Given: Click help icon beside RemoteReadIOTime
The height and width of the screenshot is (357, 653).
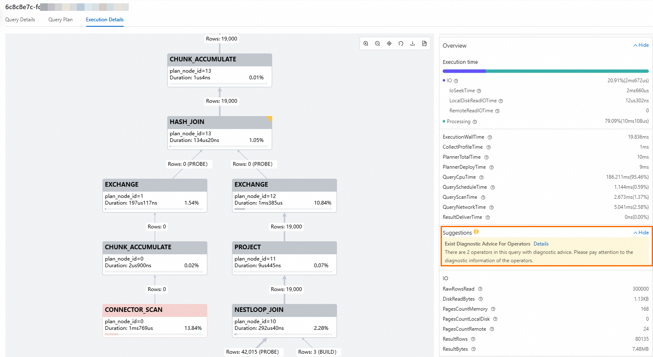Looking at the screenshot, I should tap(497, 111).
